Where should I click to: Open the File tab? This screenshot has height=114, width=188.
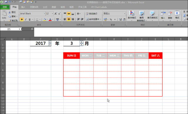[x=5, y=7]
